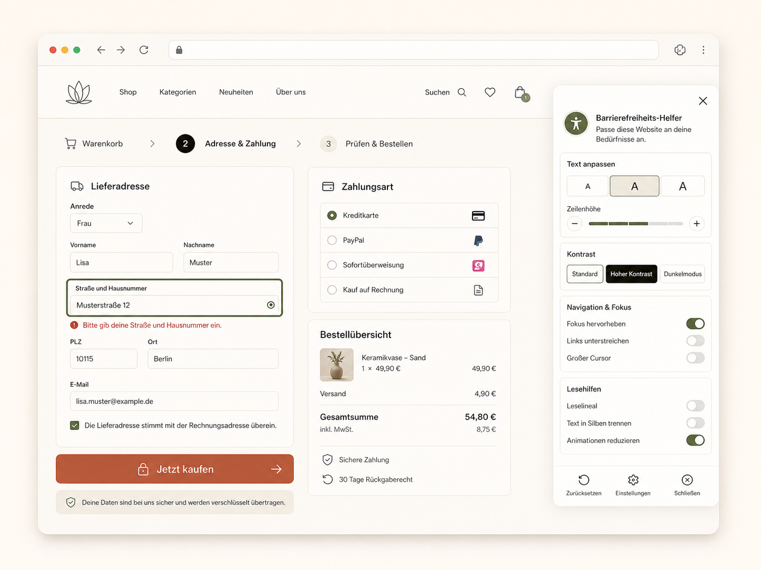Image resolution: width=761 pixels, height=570 pixels.
Task: Uncheck the Lieferadresse equals Rechnungsadresse checkbox
Action: [x=75, y=425]
